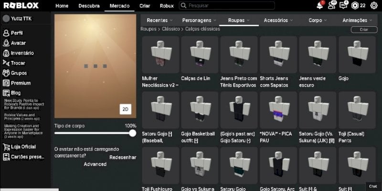The image size is (382, 191).
Task: Select the Jeans verde escuro pants thumbnail
Action: pyautogui.click(x=318, y=54)
